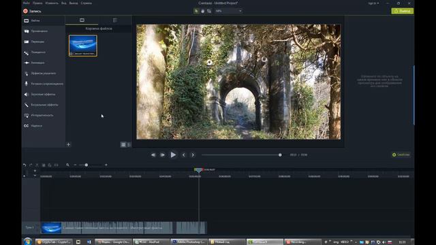The image size is (436, 245).
Task: Click the timeline Copy icon
Action: tap(44, 165)
